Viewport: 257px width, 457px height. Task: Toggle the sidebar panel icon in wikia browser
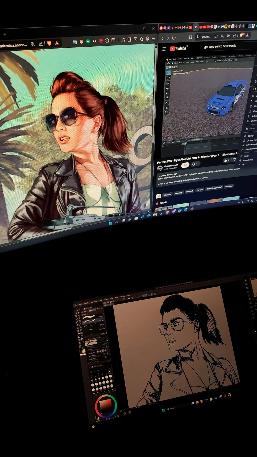point(129,39)
